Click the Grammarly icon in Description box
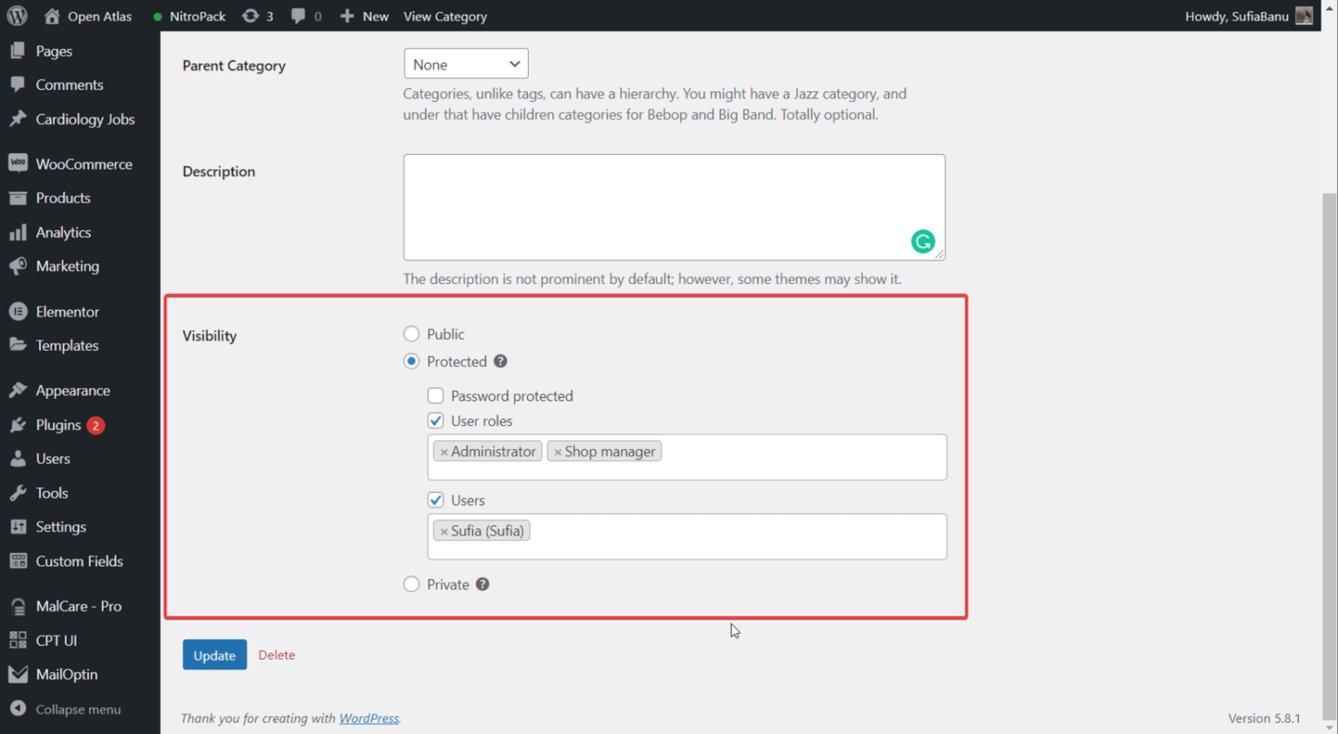Image resolution: width=1338 pixels, height=734 pixels. pos(922,241)
